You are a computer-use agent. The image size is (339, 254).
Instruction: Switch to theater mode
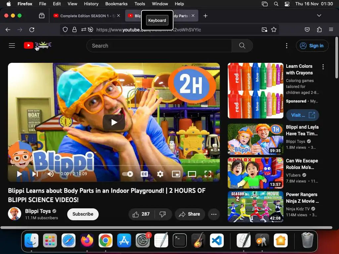coord(192,174)
